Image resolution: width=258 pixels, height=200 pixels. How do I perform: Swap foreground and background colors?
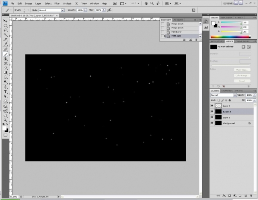[7, 124]
